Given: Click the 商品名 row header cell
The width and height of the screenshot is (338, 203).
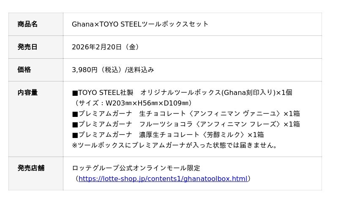Looking at the screenshot, I should coord(27,24).
